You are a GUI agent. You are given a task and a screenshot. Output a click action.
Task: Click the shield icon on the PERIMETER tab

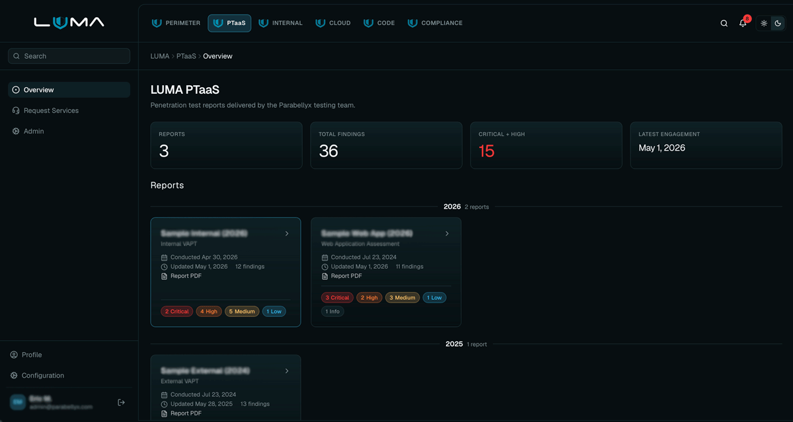[157, 23]
